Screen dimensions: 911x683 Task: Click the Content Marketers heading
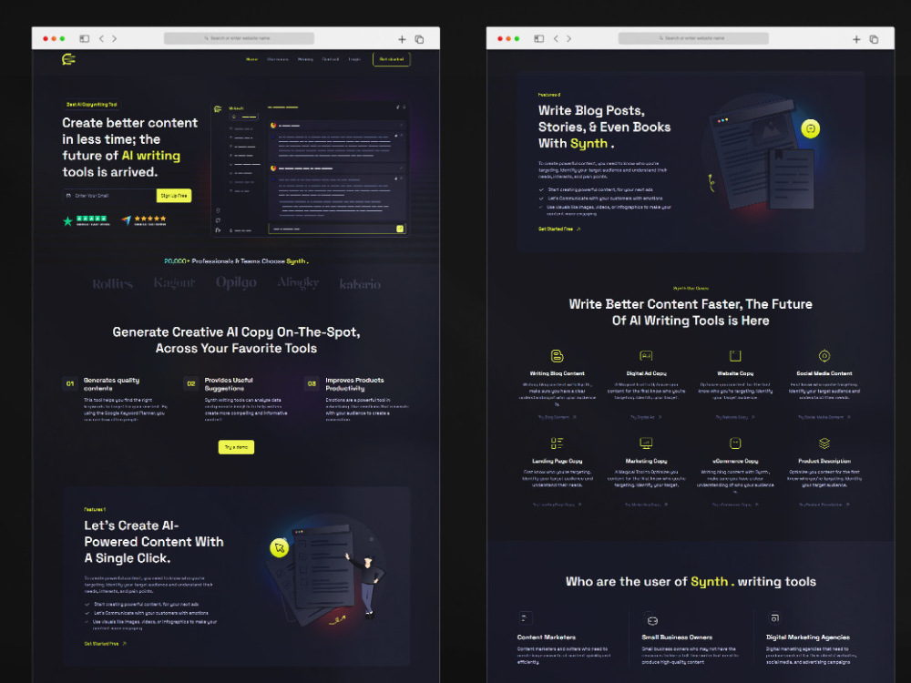click(547, 637)
